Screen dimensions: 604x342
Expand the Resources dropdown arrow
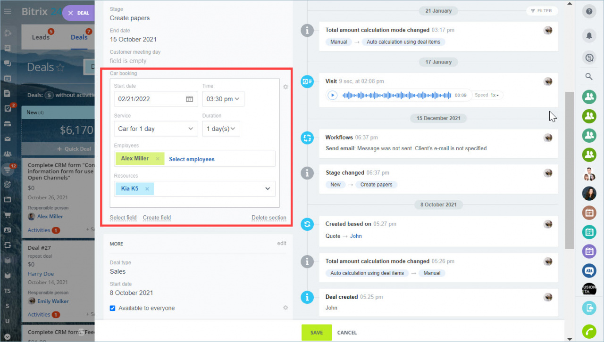point(268,189)
